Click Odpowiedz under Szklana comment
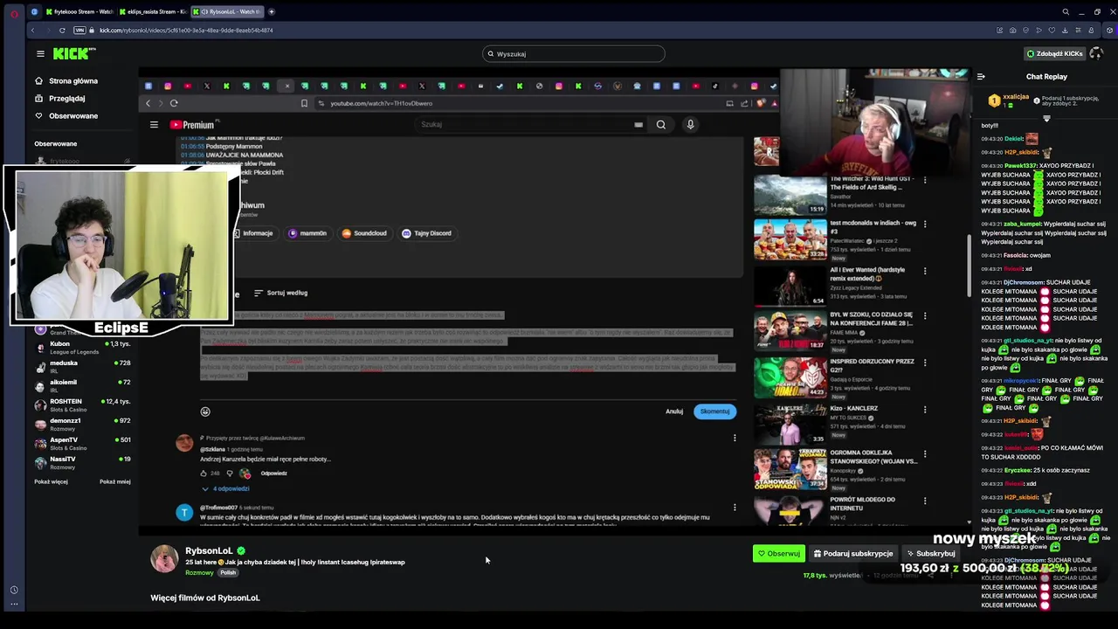Image resolution: width=1118 pixels, height=629 pixels. click(273, 473)
